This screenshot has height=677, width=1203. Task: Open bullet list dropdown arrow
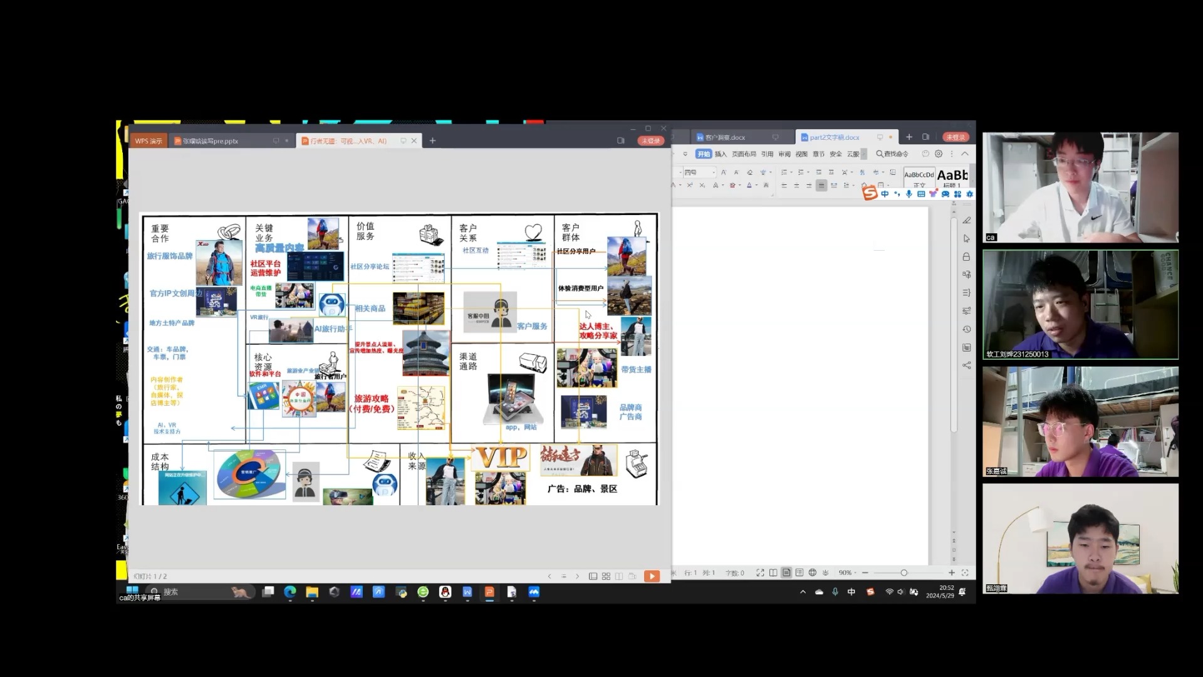click(791, 172)
